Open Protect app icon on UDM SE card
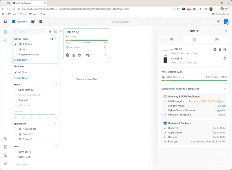 click(74, 55)
